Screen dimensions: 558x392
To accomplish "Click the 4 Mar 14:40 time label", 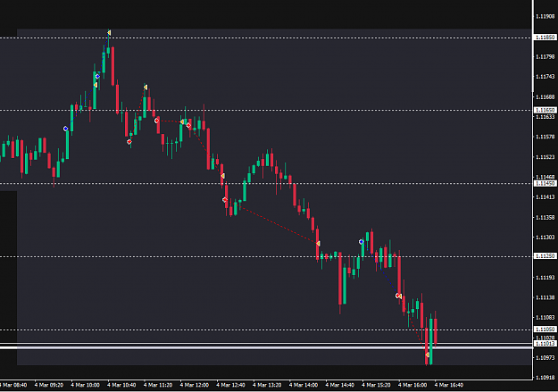I will click(340, 385).
